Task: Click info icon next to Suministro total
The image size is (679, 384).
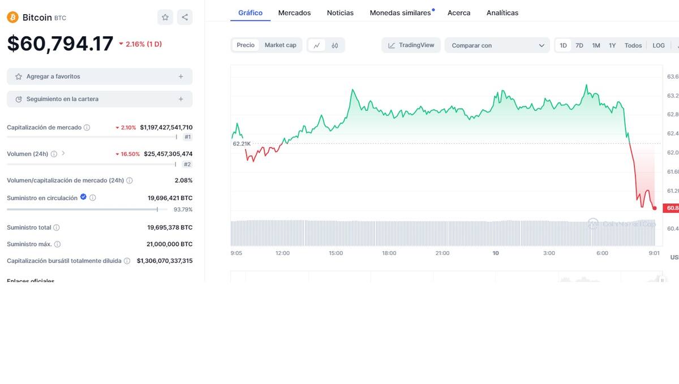Action: coord(57,228)
